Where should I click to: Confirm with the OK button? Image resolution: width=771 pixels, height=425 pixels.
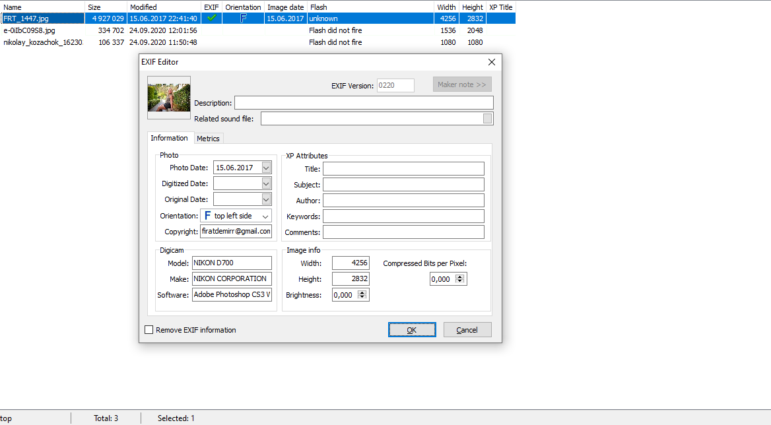pos(412,330)
